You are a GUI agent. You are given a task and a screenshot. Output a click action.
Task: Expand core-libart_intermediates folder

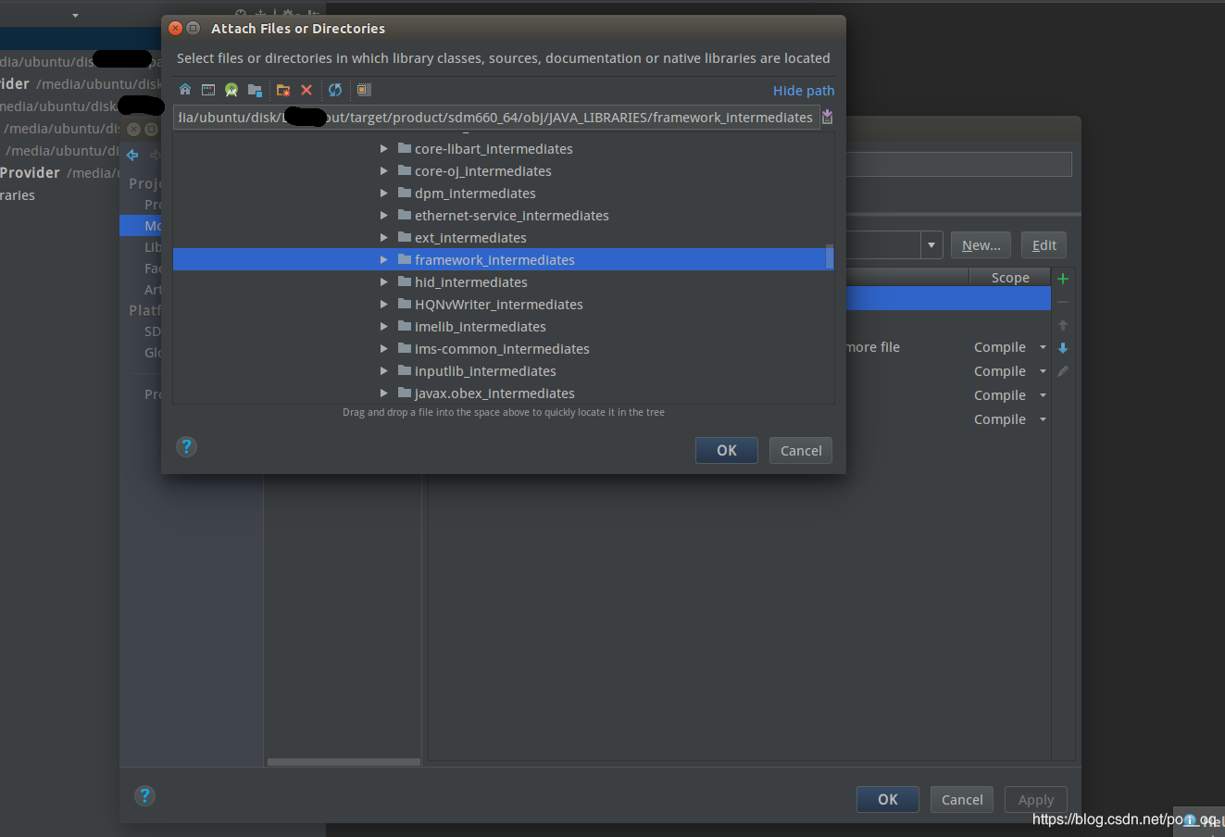tap(383, 148)
